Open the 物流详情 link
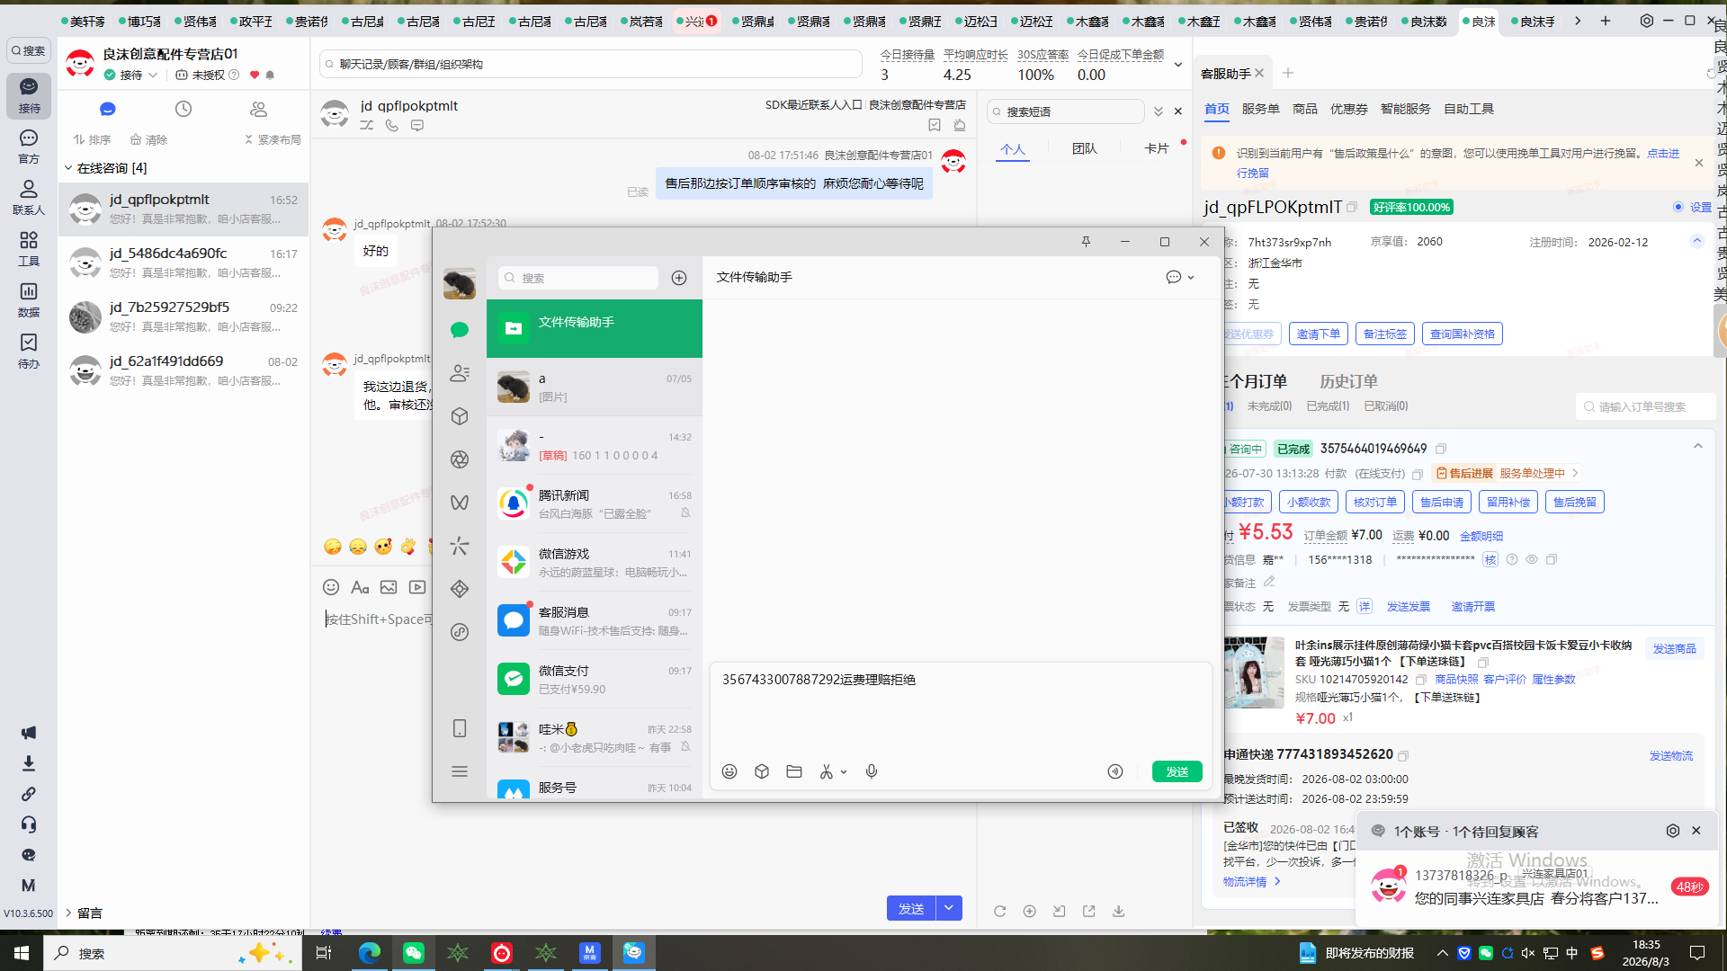 click(1251, 882)
